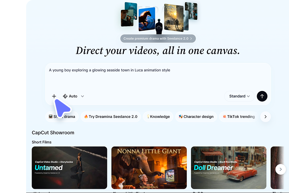Submit the prompt with the arrow button
This screenshot has height=193, width=289.
coord(262,96)
